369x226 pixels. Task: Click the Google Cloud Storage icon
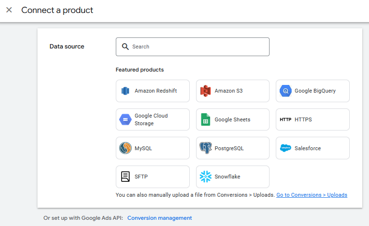click(125, 119)
